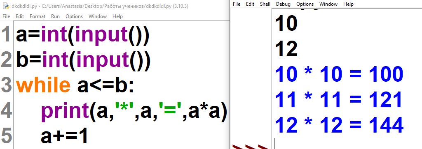Click line number 3 in the editor gutter
This screenshot has width=422, height=149.
click(7, 85)
